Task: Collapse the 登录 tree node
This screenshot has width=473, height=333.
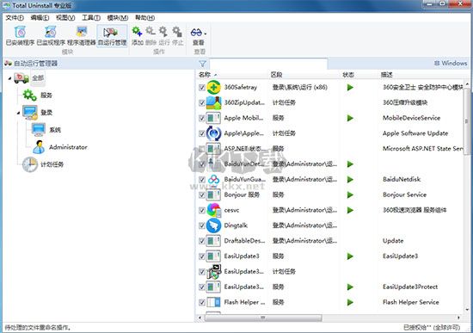Action: pos(18,113)
